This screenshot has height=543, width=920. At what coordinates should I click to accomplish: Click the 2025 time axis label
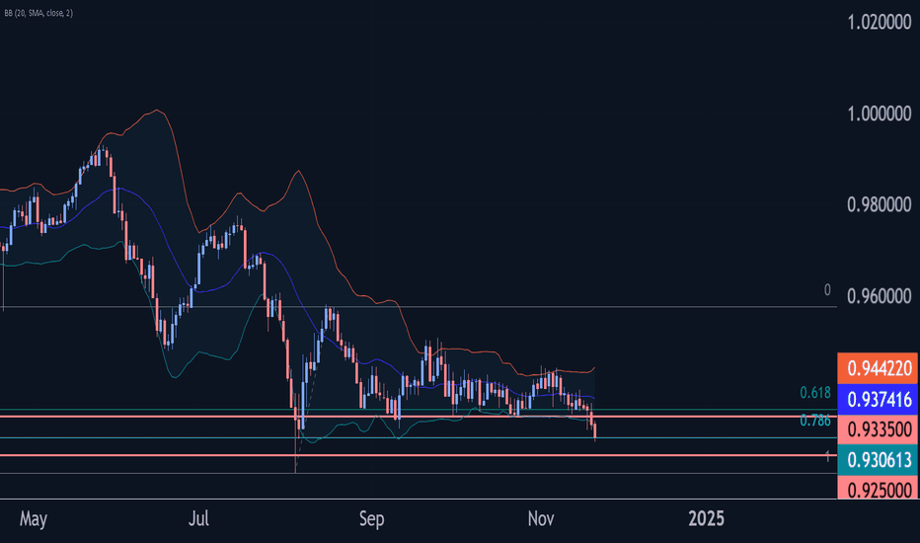[x=707, y=519]
